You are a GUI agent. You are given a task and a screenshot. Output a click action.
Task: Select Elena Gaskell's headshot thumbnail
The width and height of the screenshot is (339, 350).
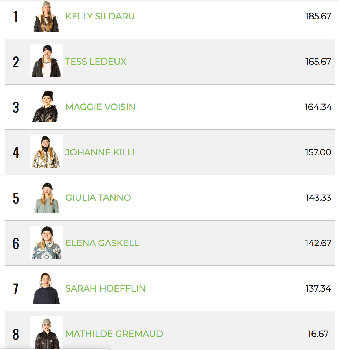pos(46,242)
